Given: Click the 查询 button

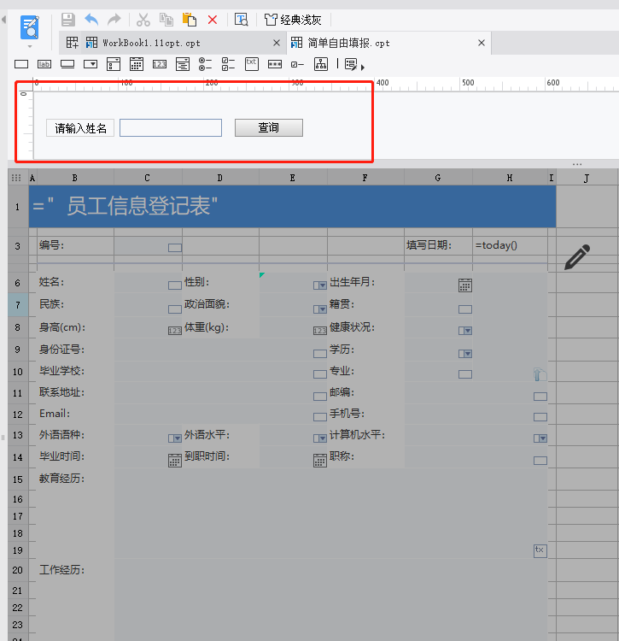Looking at the screenshot, I should 269,128.
